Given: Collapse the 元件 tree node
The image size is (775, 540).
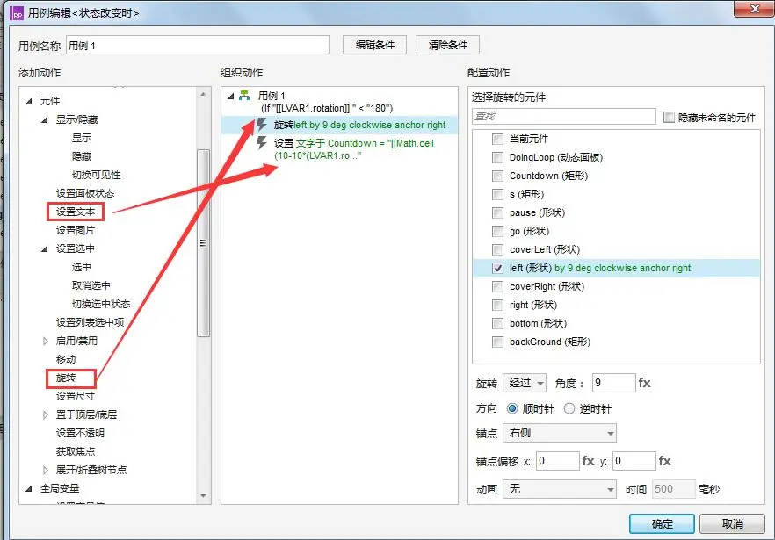Looking at the screenshot, I should [29, 101].
